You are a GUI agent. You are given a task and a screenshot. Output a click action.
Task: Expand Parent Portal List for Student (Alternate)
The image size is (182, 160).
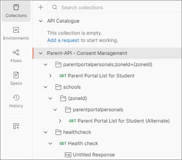coord(60,121)
